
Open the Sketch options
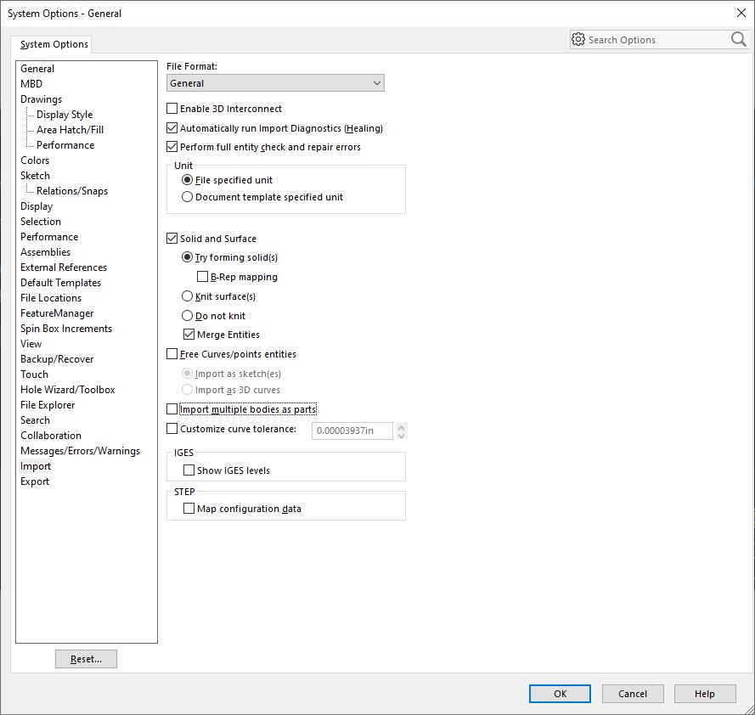tap(35, 176)
